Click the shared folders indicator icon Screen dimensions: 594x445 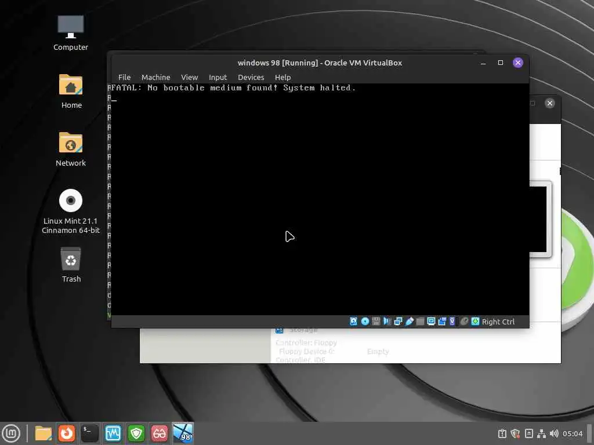pos(420,321)
